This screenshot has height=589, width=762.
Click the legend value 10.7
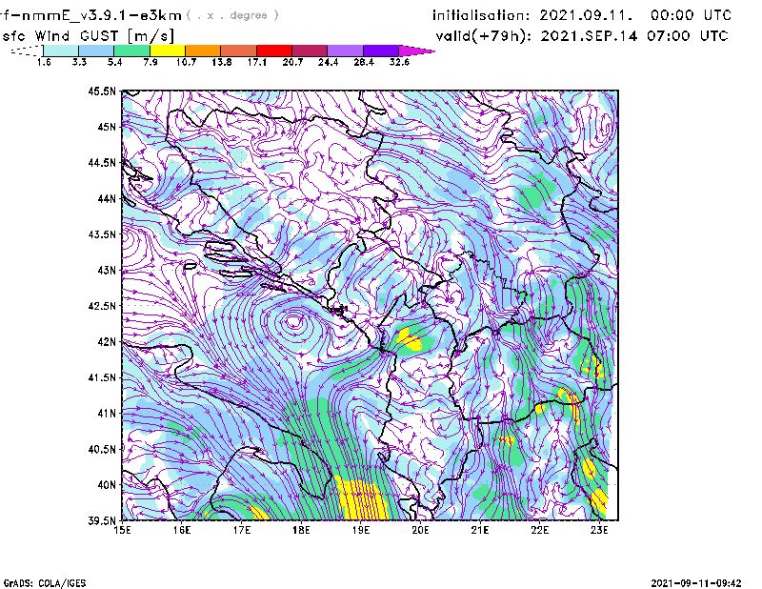(186, 62)
